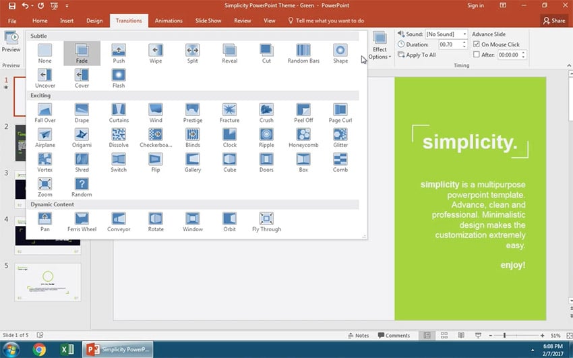Click the Preview transition button
Screen dimensions: 573x358
click(x=11, y=42)
